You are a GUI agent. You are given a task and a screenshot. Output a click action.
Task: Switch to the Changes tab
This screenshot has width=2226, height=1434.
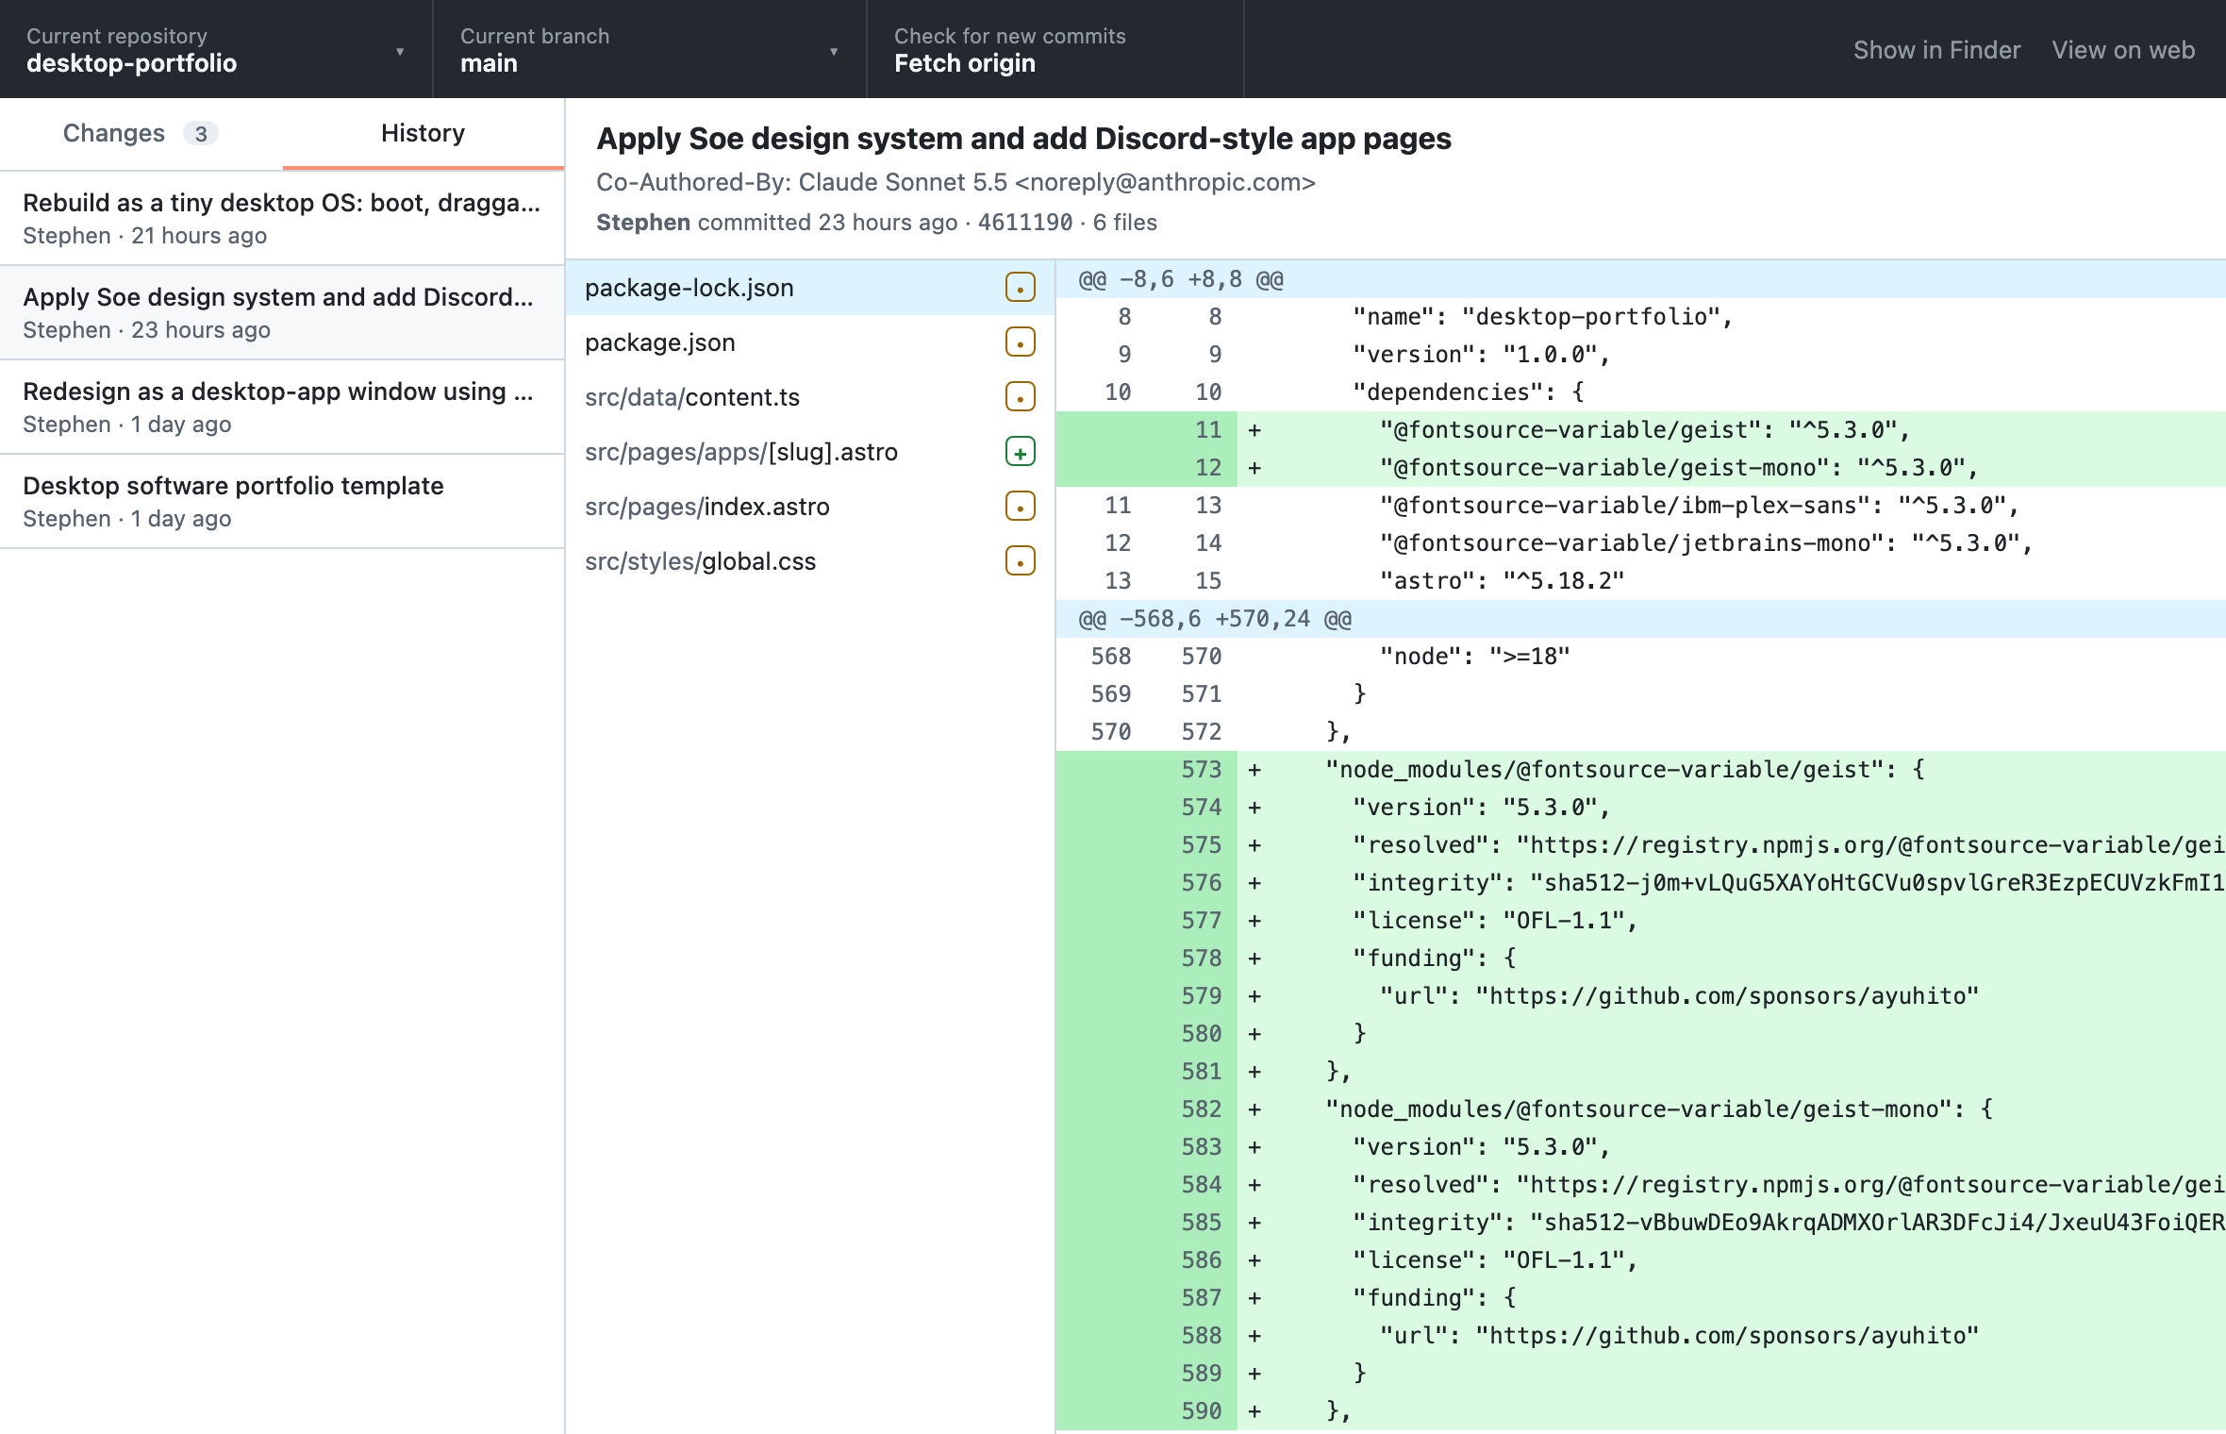click(x=141, y=133)
